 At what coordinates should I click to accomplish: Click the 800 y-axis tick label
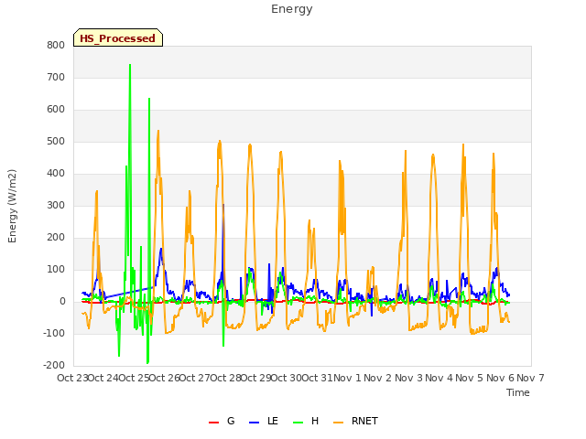pos(56,45)
